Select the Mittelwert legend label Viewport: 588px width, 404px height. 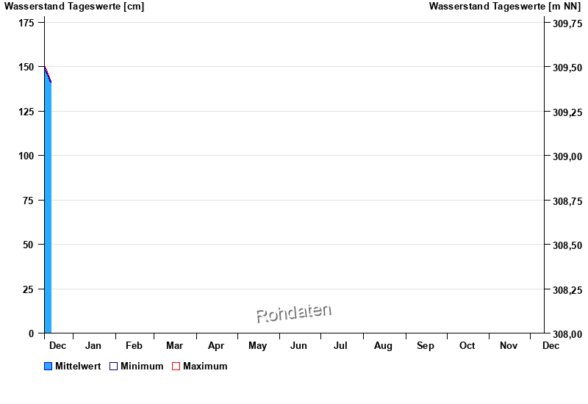click(x=78, y=367)
